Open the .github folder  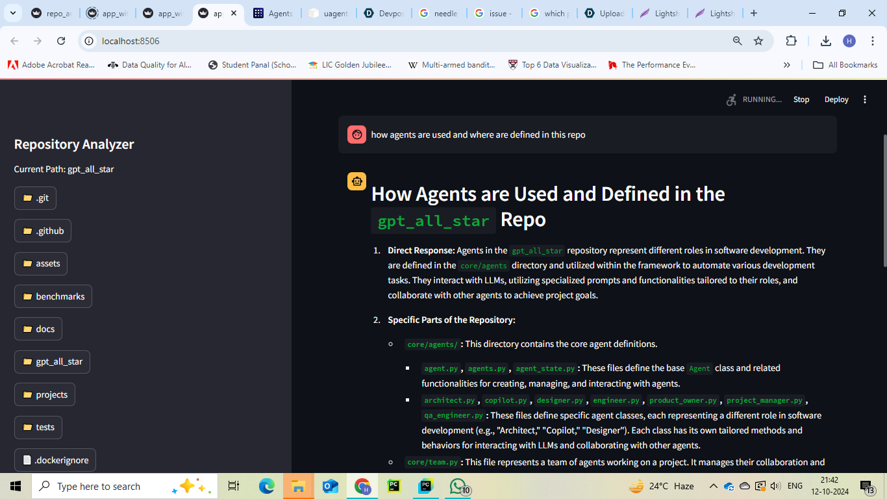43,231
